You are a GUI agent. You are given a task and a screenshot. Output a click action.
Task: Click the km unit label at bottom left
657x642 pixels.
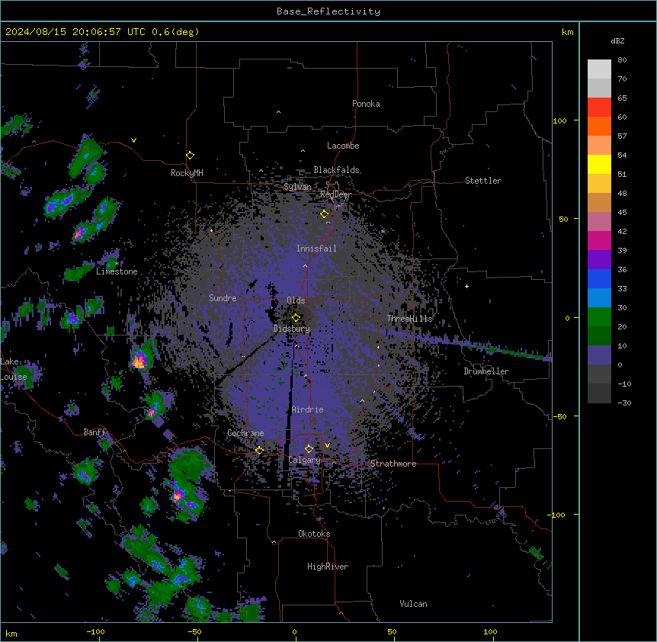[x=11, y=634]
